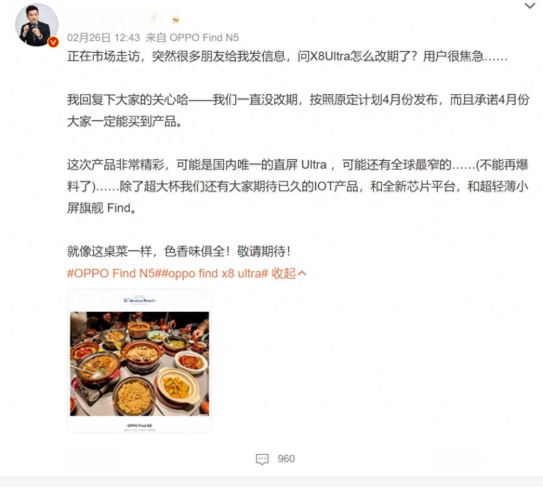This screenshot has height=493, width=543.
Task: Click the paragraph about 直屏 Ultra
Action: (x=298, y=186)
